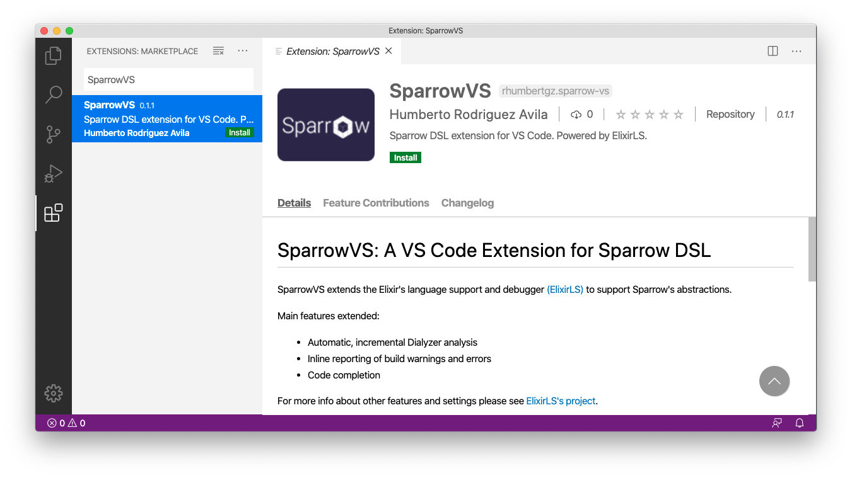852x478 pixels.
Task: Click the details page vertical scrollbar
Action: click(x=812, y=249)
